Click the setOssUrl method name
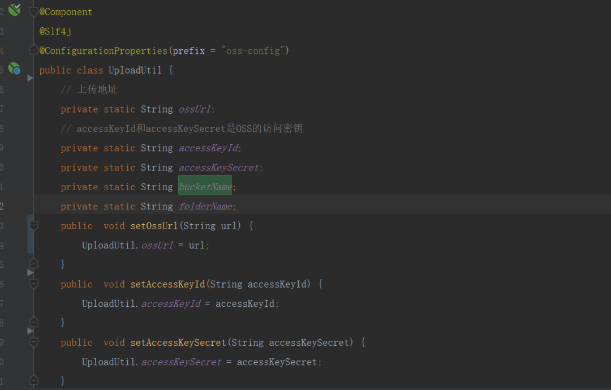 point(154,226)
